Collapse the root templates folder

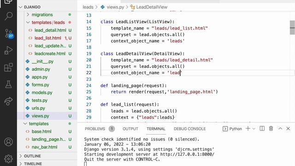point(39,124)
